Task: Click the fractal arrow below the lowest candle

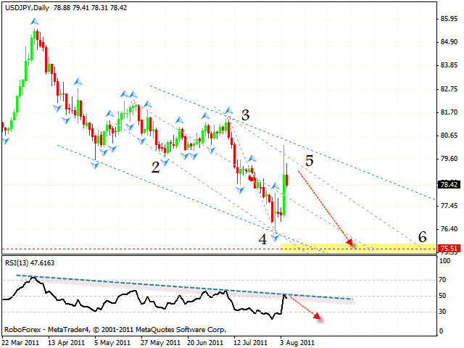Action: click(x=275, y=237)
